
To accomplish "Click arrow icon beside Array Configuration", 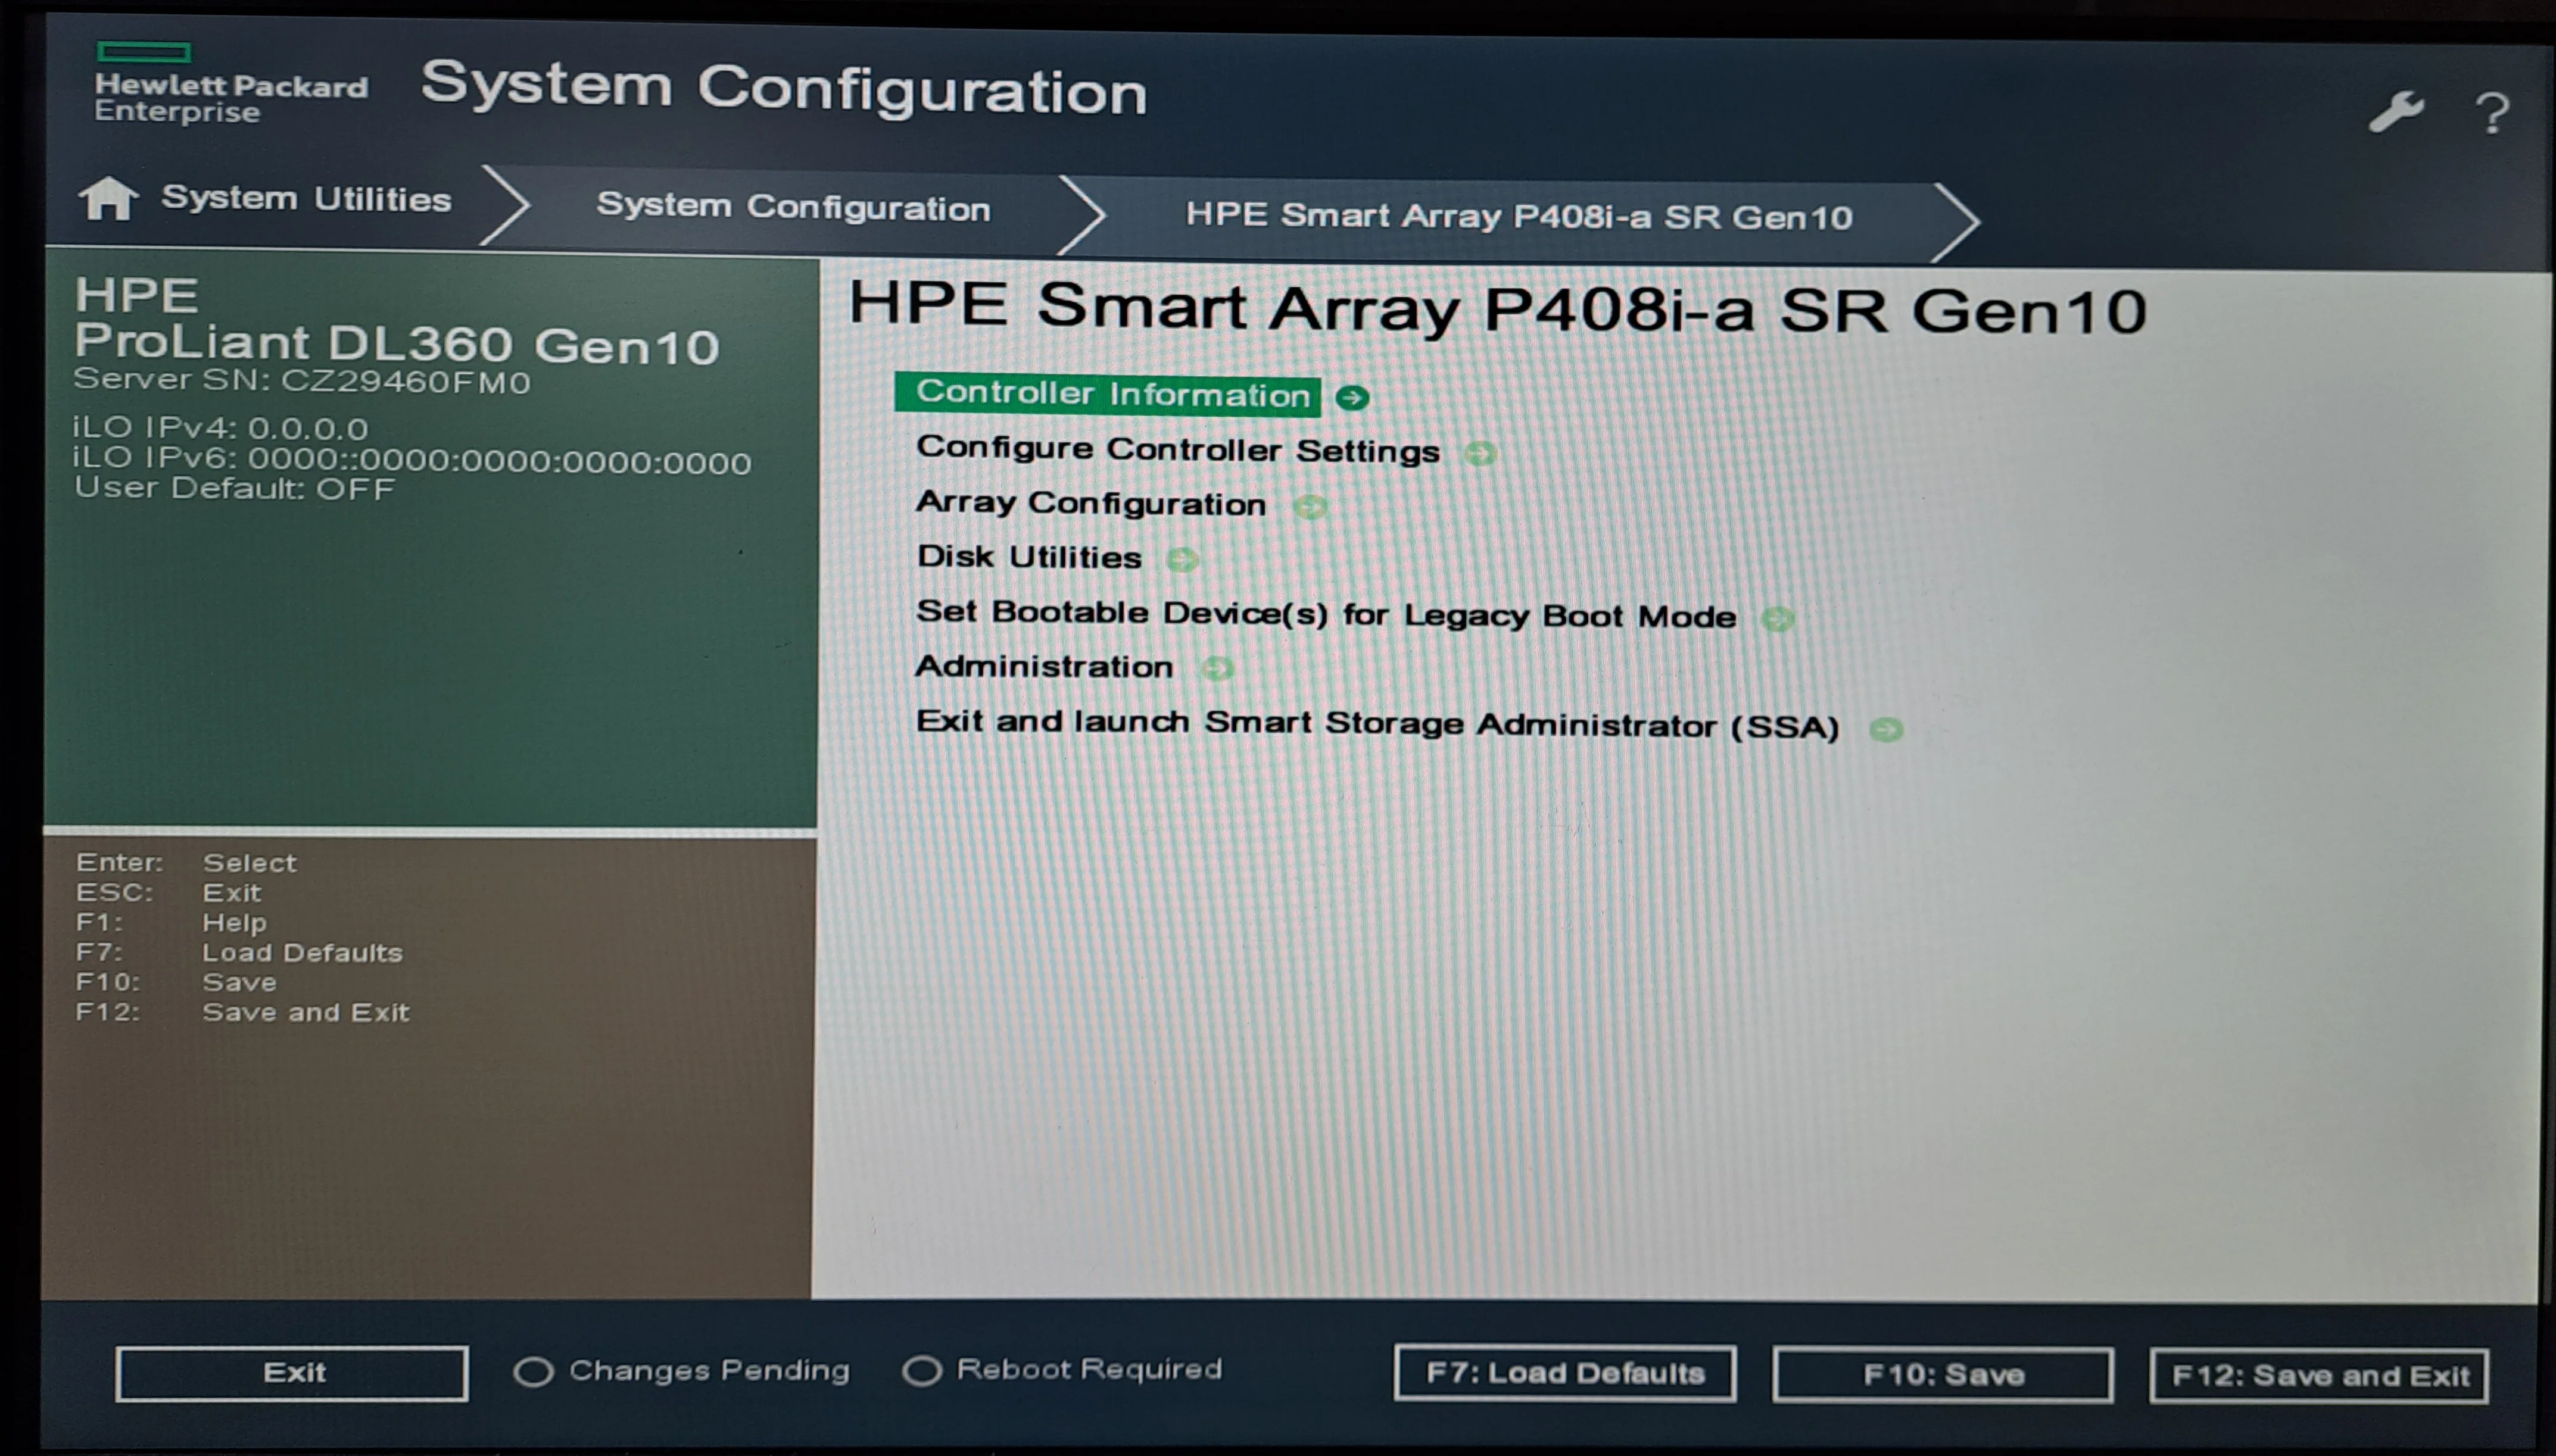I will point(1310,507).
